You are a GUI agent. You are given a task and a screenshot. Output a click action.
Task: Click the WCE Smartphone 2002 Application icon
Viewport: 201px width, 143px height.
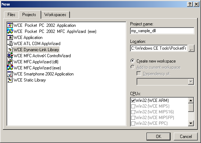coord(10,74)
